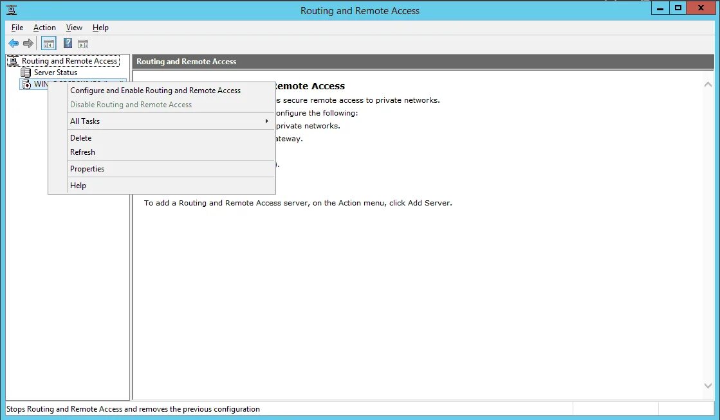Minimize the Routing and Remote Access window

(x=660, y=8)
